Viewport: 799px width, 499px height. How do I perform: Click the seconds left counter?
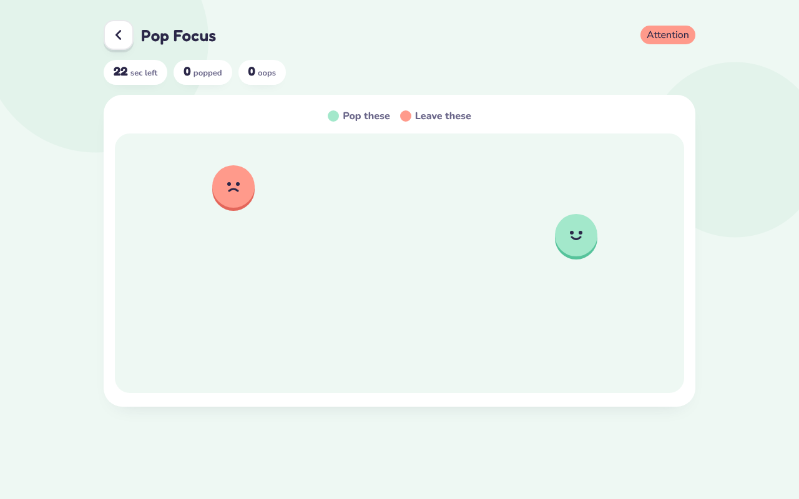coord(135,72)
